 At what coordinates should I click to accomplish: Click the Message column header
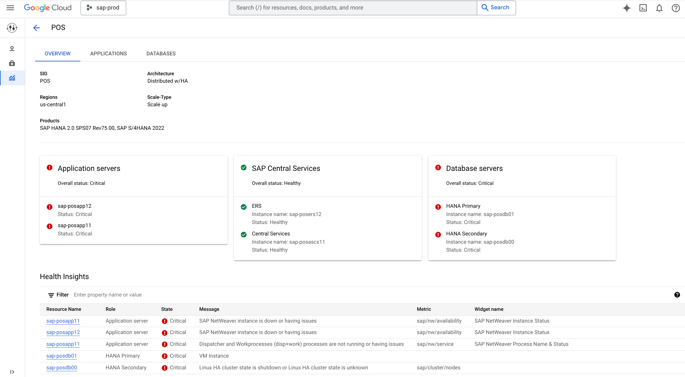coord(209,309)
